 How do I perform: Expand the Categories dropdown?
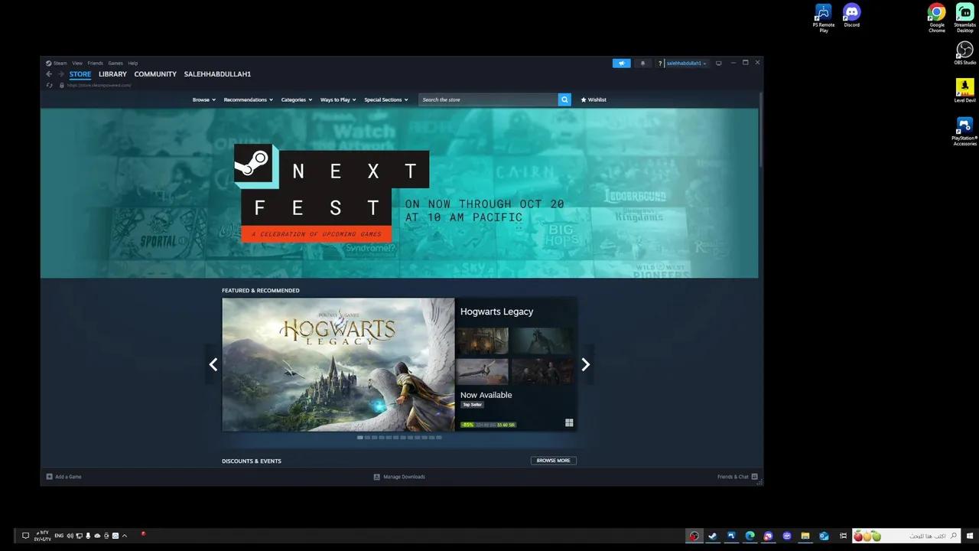click(297, 99)
